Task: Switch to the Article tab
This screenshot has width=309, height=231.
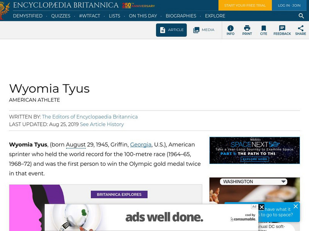Action: (171, 30)
